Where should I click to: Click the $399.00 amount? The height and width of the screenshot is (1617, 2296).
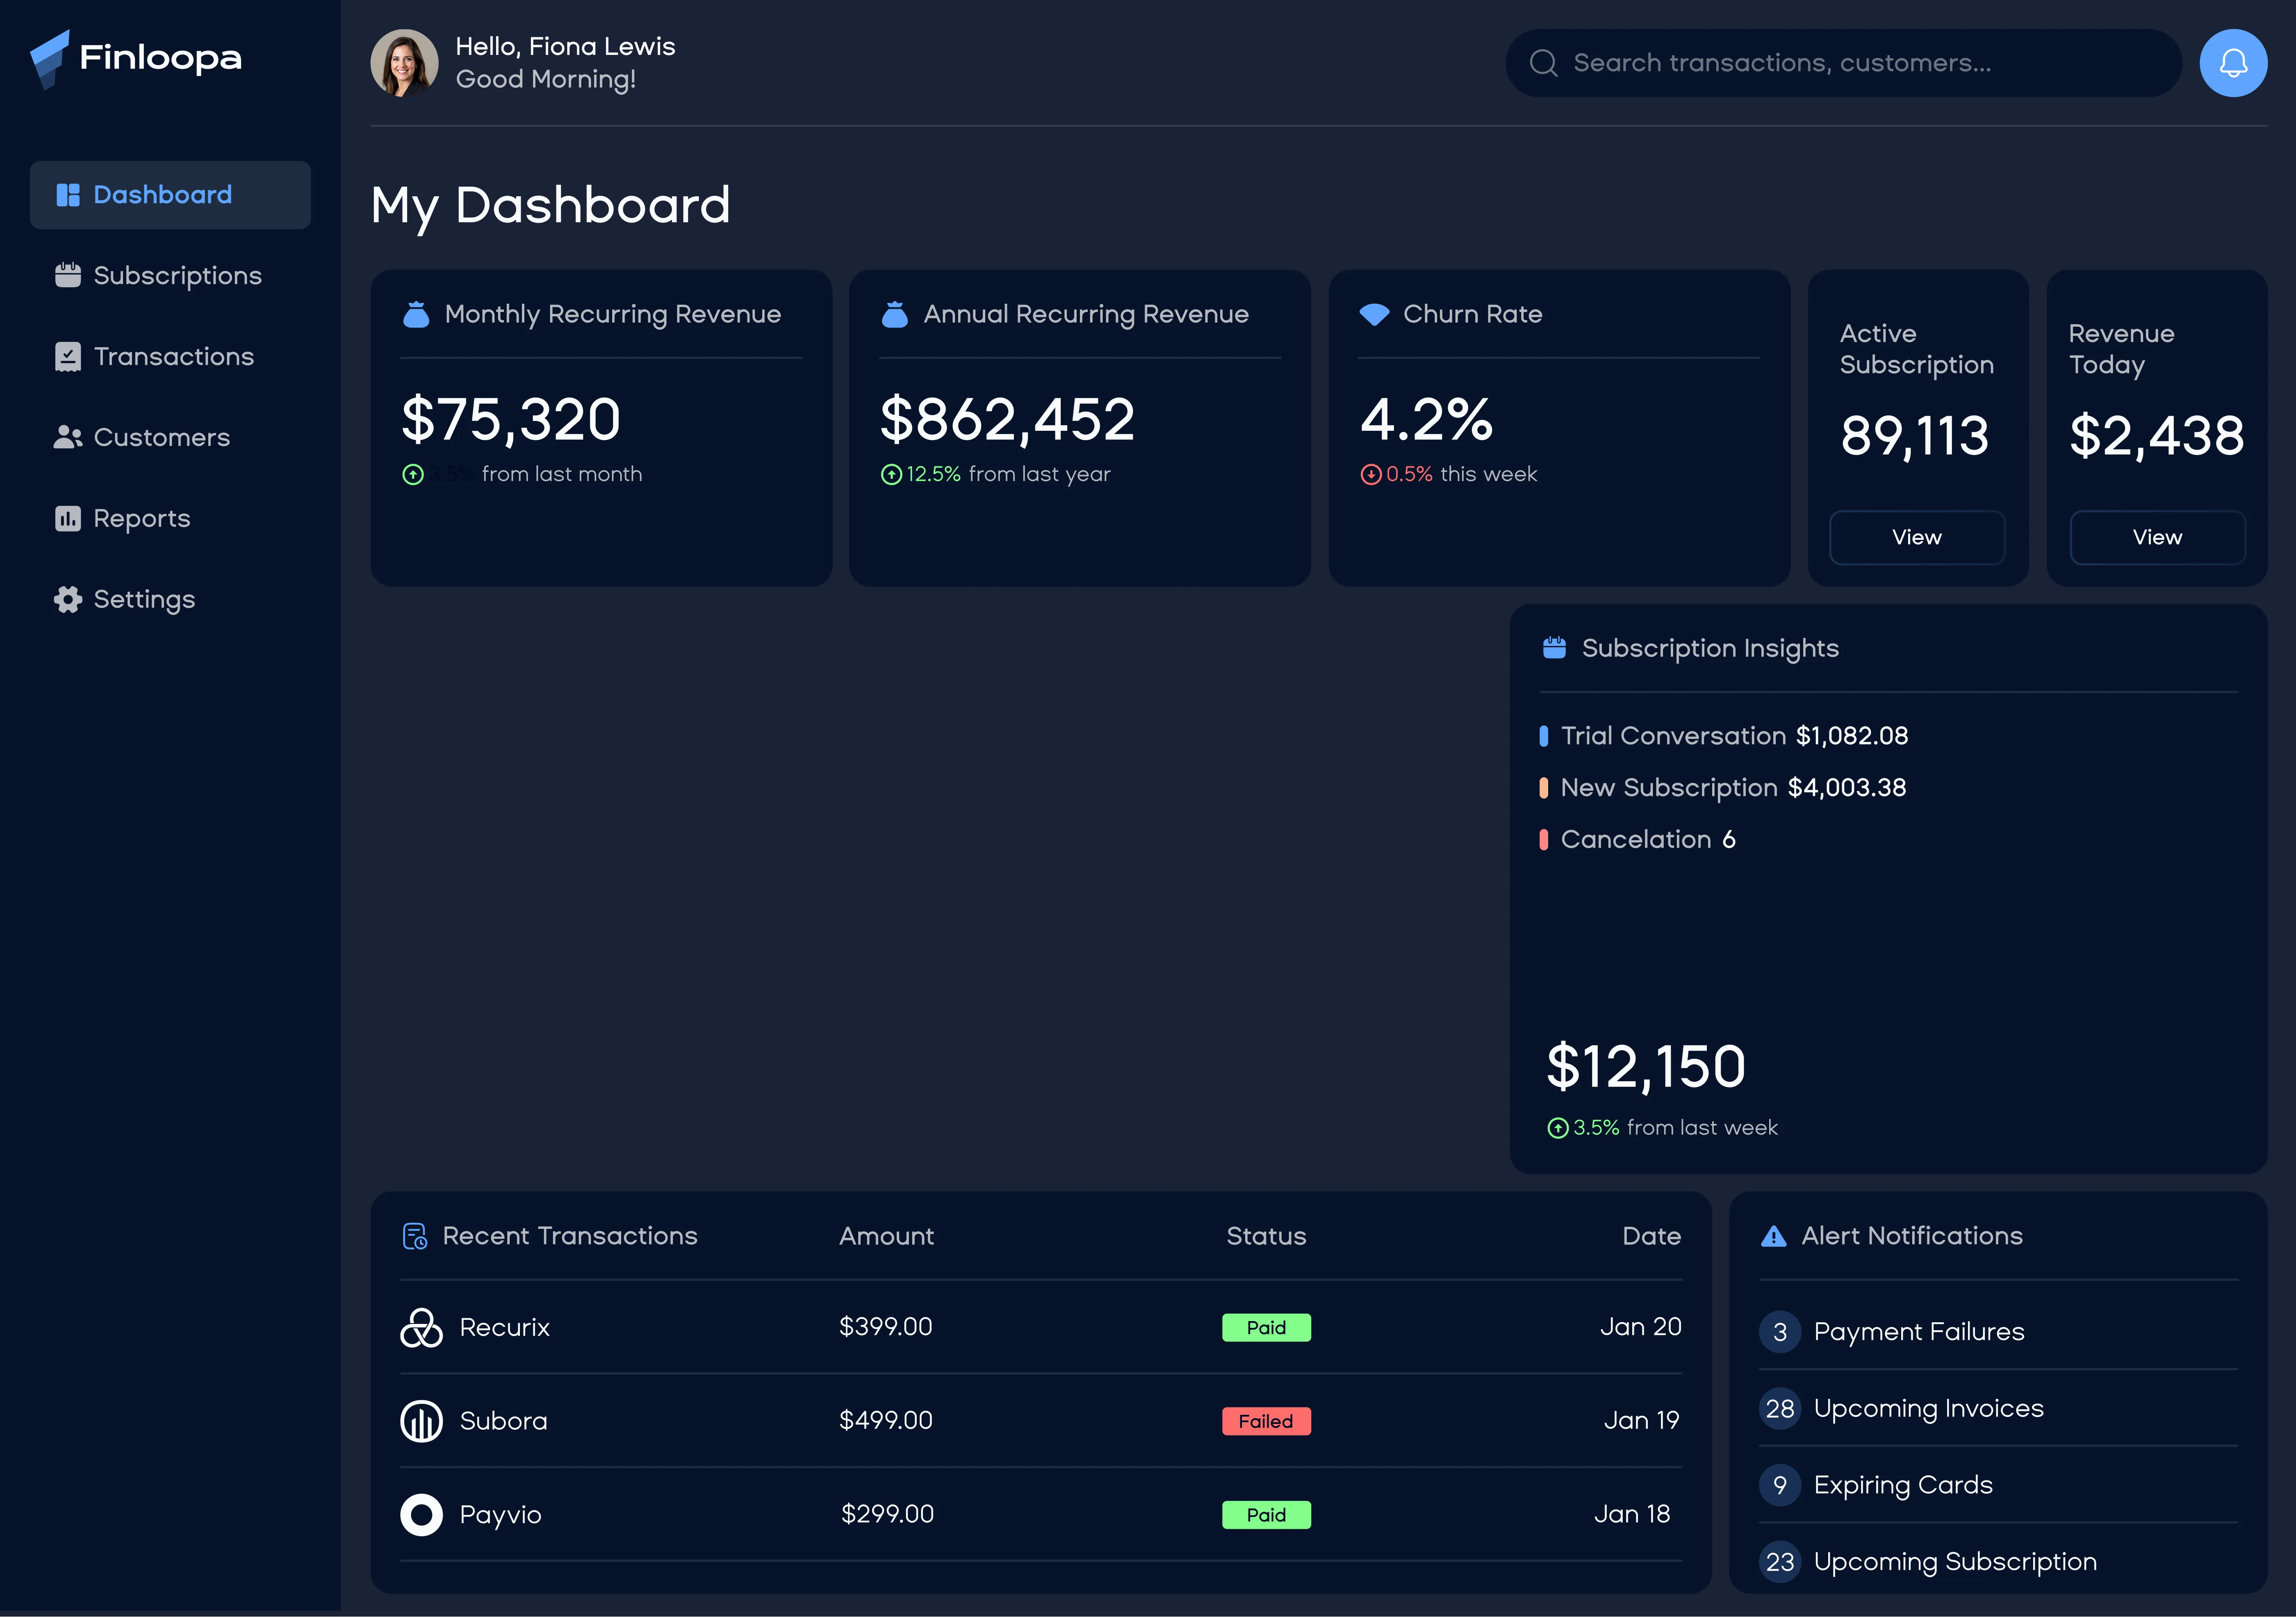point(886,1327)
